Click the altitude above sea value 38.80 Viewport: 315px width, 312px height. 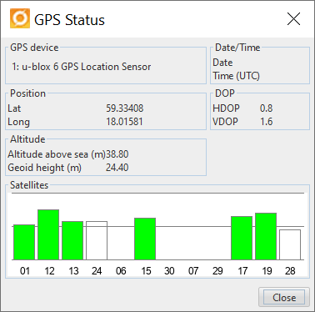[117, 154]
